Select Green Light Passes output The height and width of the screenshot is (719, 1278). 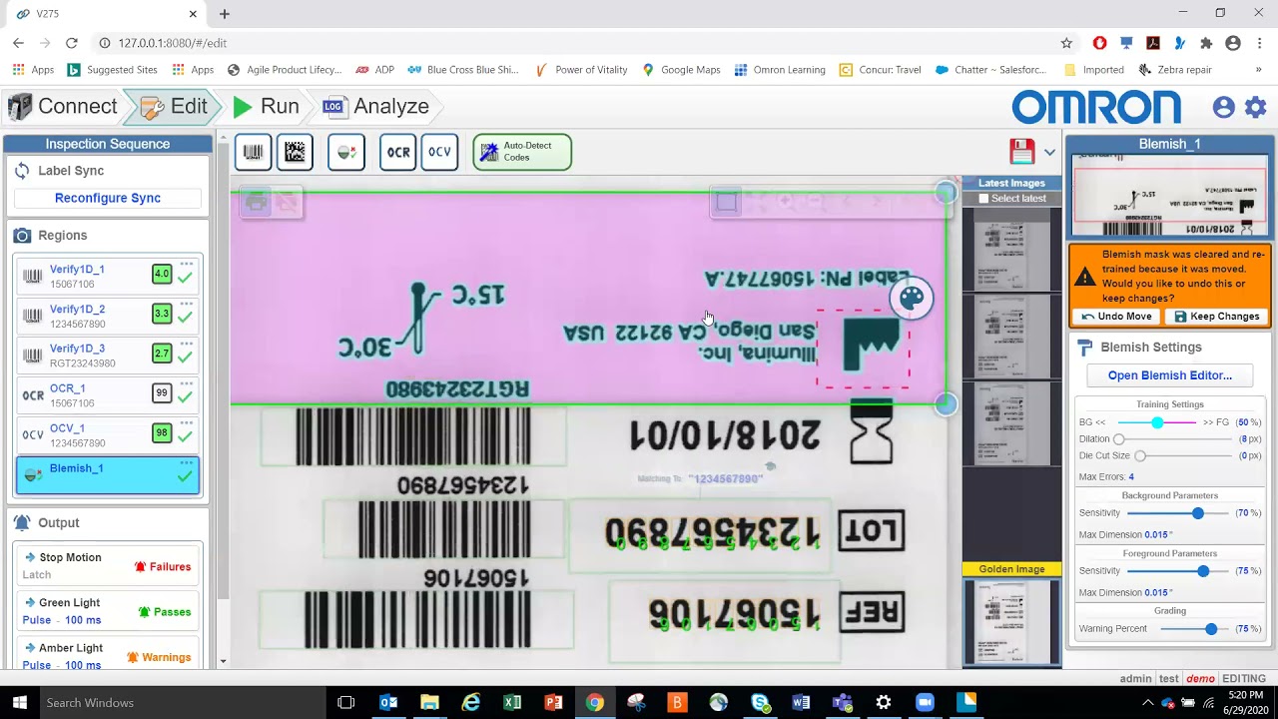coord(108,611)
